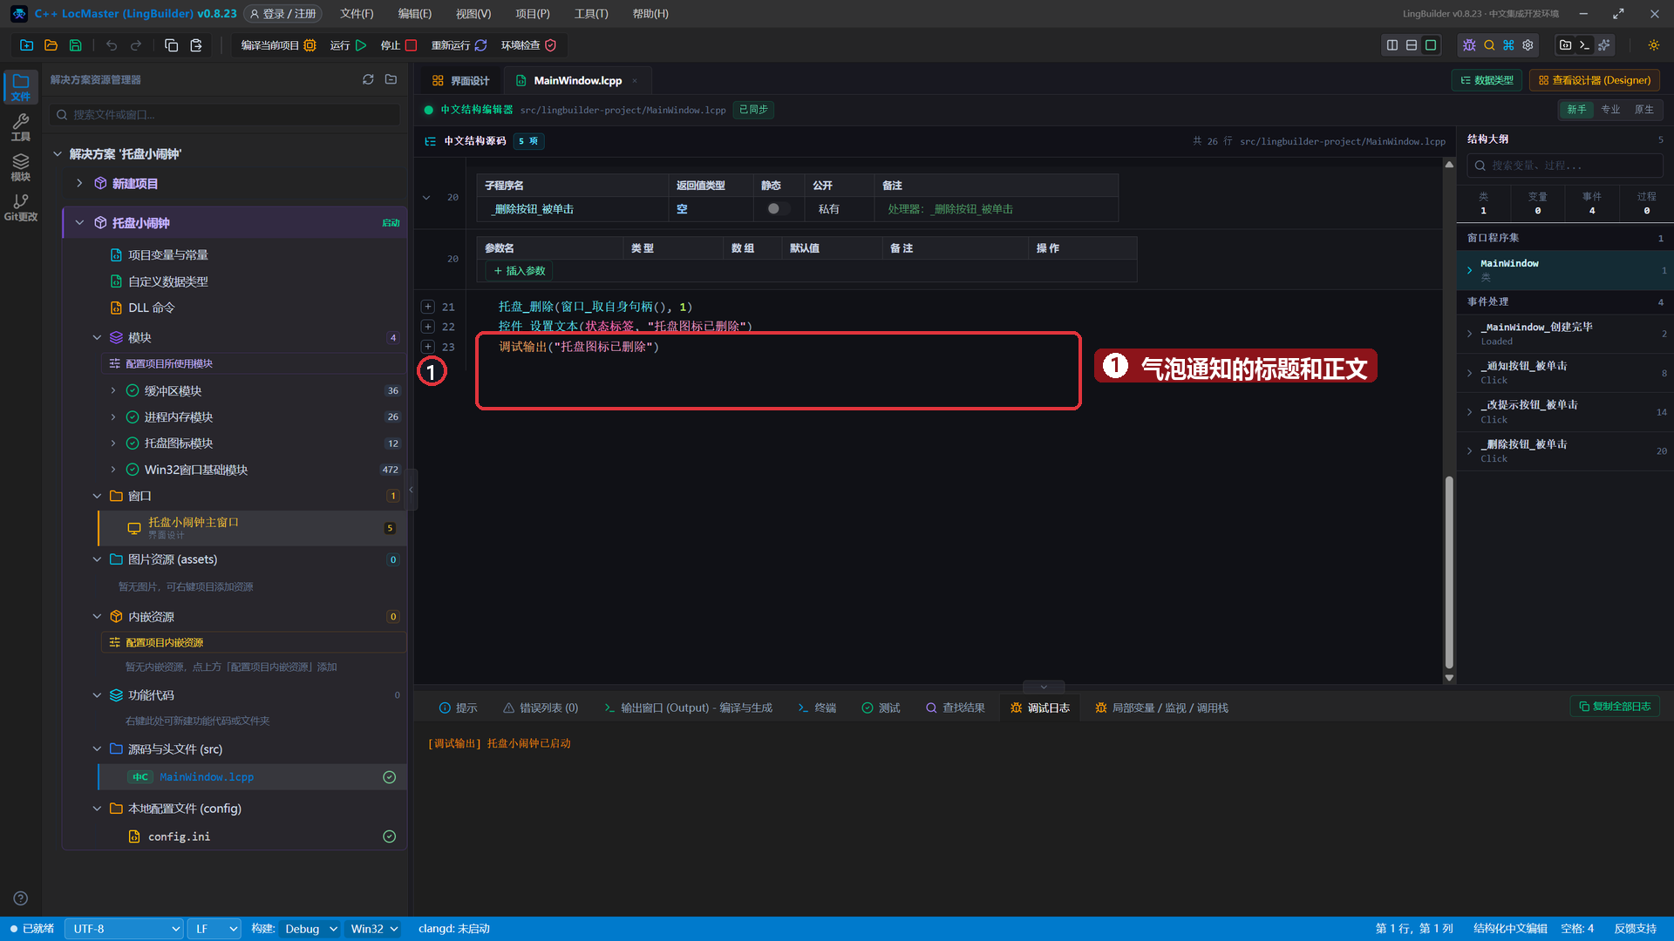Click the redo arrow icon
The height and width of the screenshot is (941, 1674).
[x=136, y=45]
